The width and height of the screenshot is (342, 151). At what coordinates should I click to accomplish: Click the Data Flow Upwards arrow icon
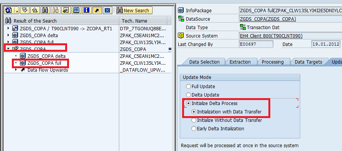click(23, 70)
